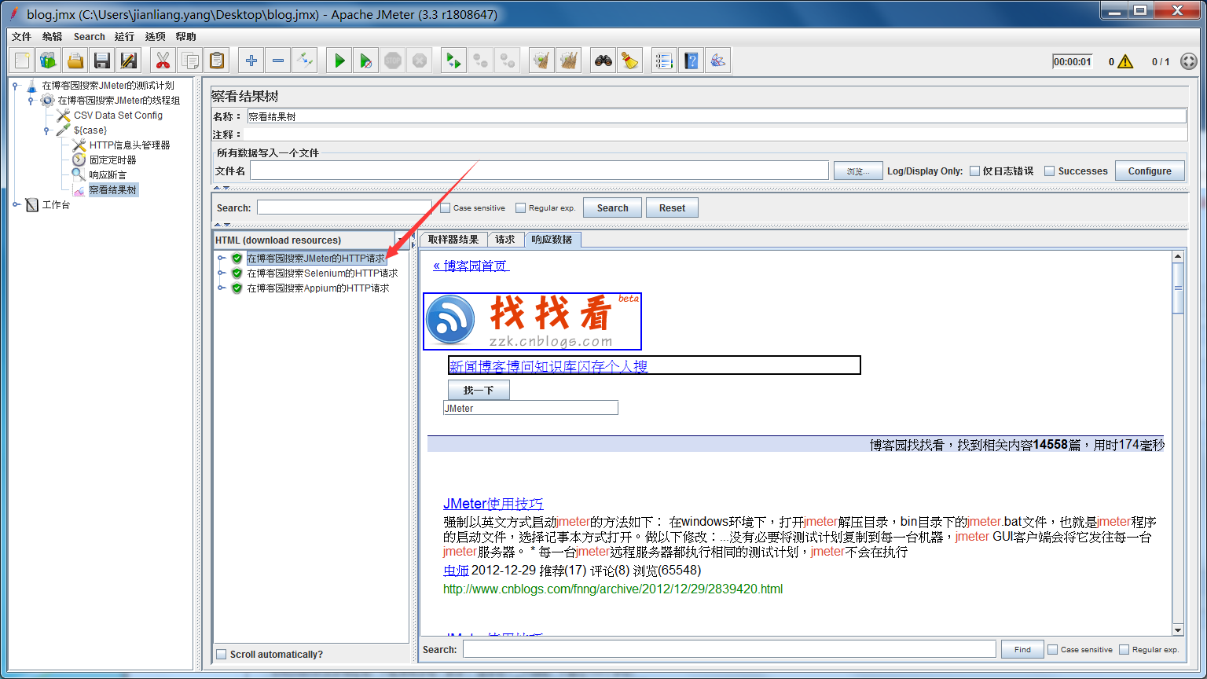Follow the « 博客园首页 link
Viewport: 1207px width, 679px height.
(x=471, y=266)
